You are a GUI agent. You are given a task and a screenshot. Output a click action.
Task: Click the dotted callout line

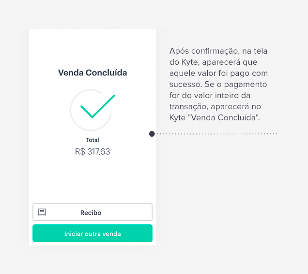coord(217,134)
